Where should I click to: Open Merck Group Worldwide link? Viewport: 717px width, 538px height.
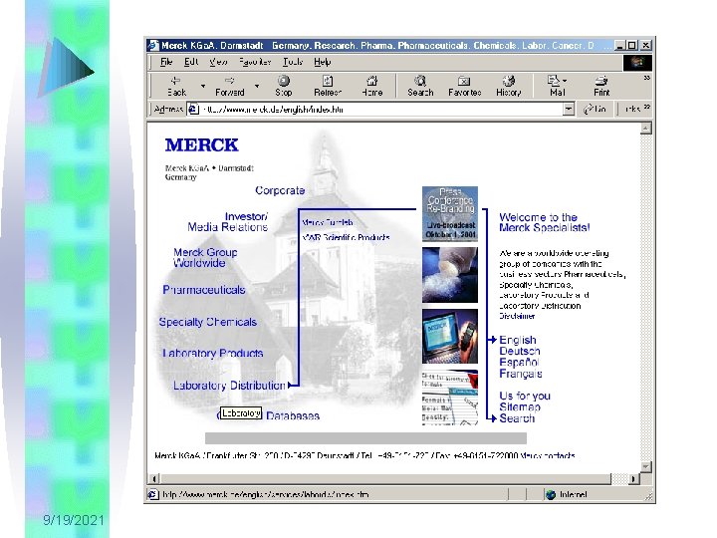point(205,258)
